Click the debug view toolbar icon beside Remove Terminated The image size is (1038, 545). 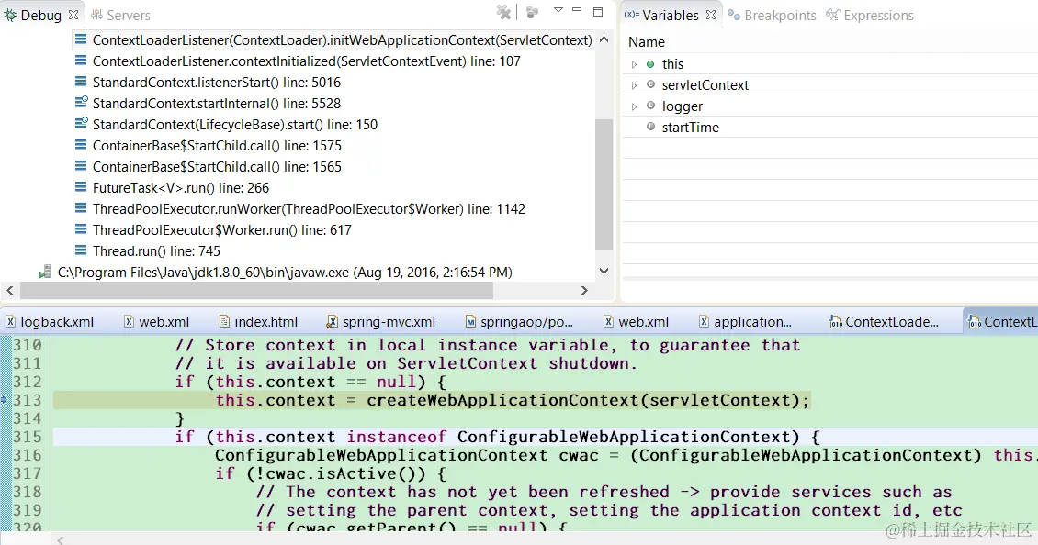(x=532, y=12)
